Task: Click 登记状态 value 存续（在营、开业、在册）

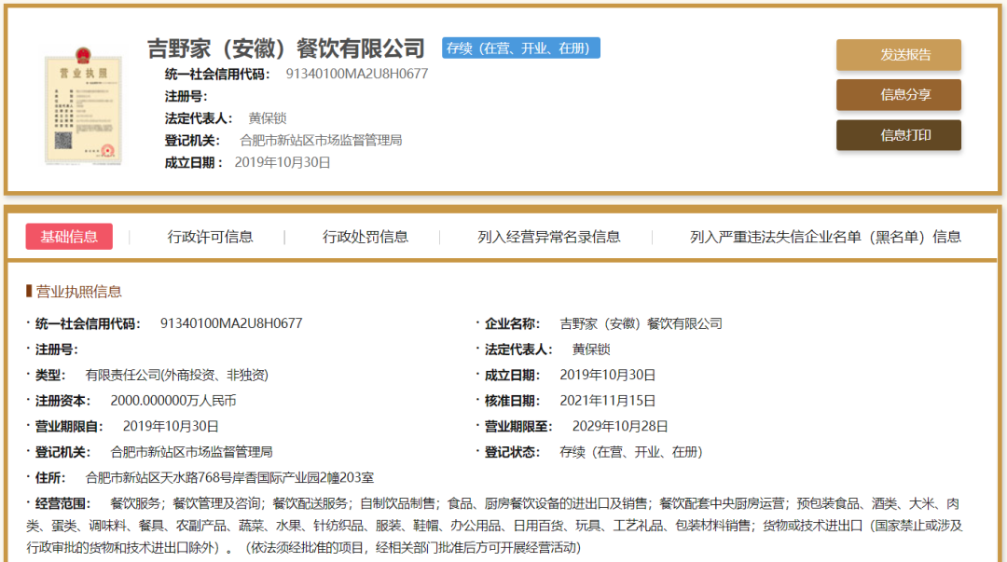Action: [631, 452]
